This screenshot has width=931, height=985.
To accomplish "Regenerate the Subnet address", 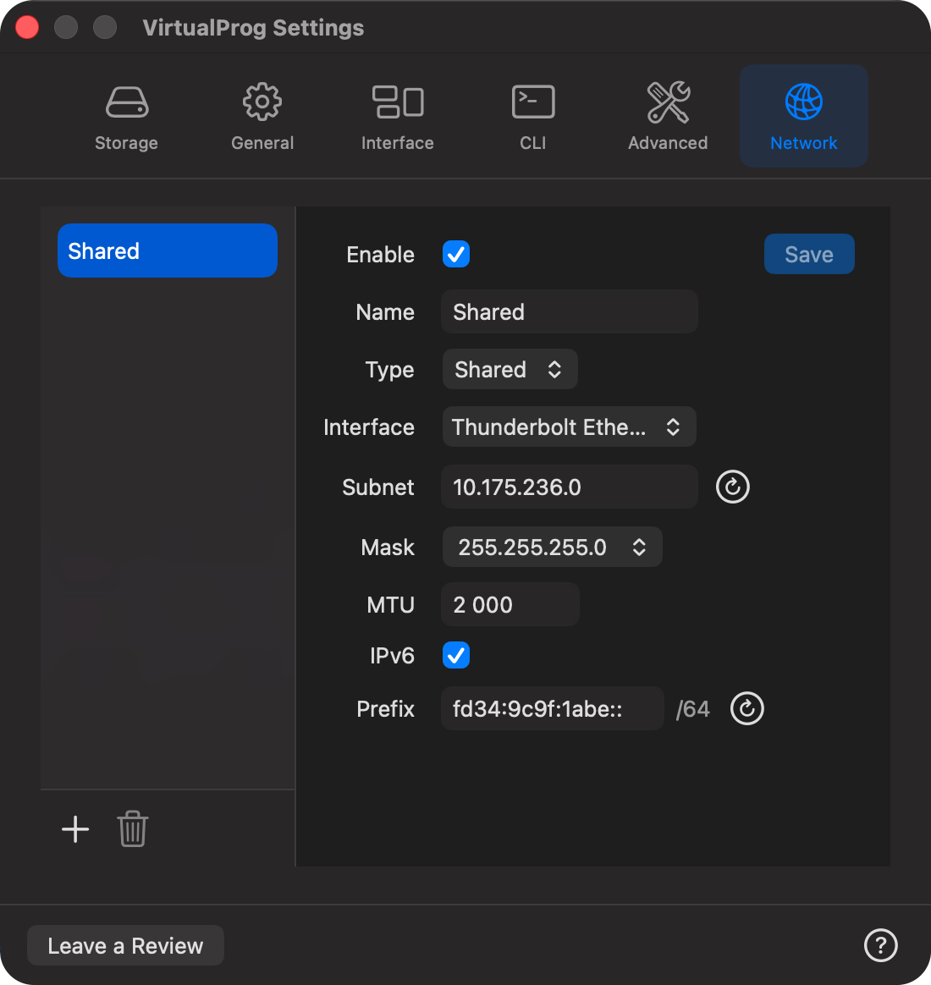I will 732,487.
